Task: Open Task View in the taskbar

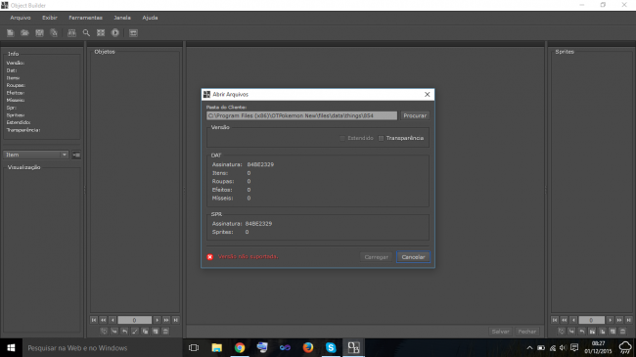Action: click(194, 347)
